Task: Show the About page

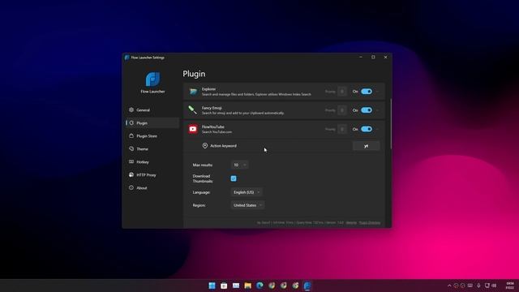Action: click(x=152, y=187)
